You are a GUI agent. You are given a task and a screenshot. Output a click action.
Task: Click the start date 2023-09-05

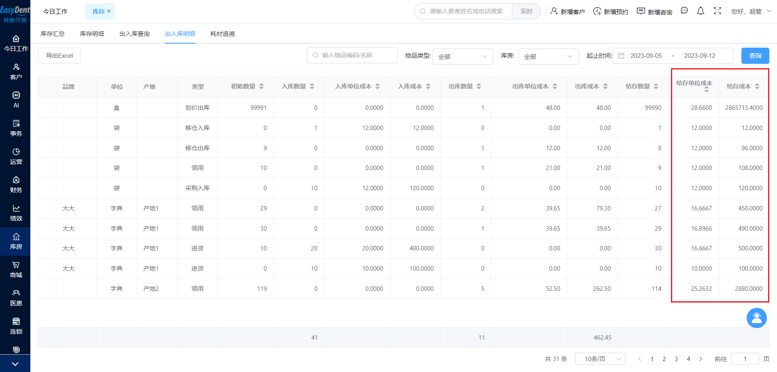pyautogui.click(x=646, y=56)
